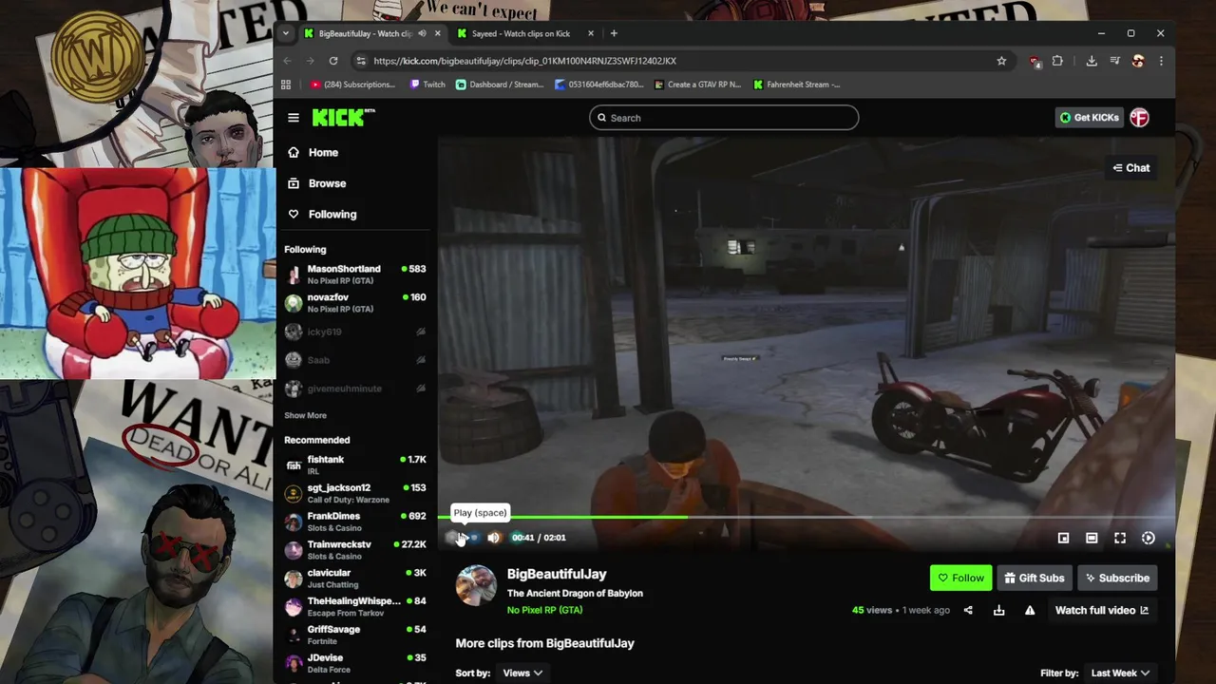Open the Create a GTAV RP bookmark
1216x684 pixels.
[x=697, y=85]
